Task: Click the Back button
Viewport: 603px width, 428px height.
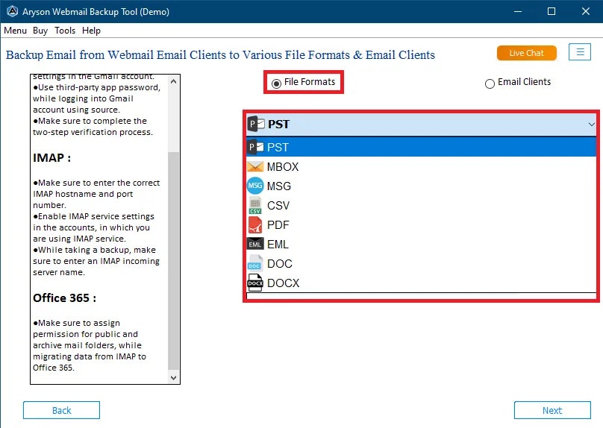Action: 61,410
